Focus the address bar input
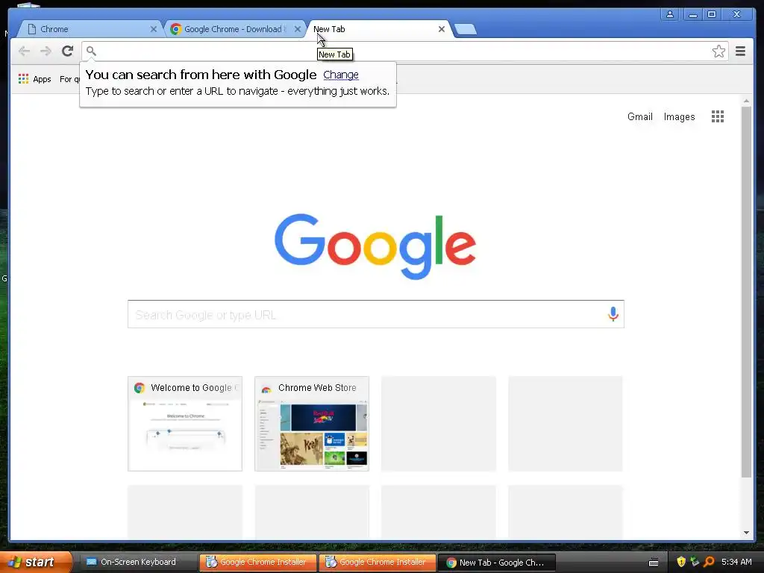 (x=404, y=51)
